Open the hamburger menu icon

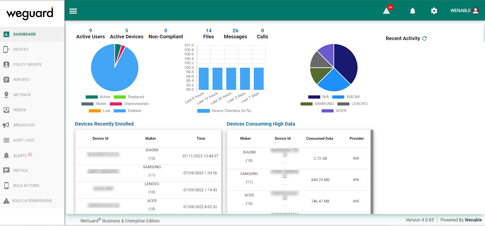pyautogui.click(x=73, y=11)
